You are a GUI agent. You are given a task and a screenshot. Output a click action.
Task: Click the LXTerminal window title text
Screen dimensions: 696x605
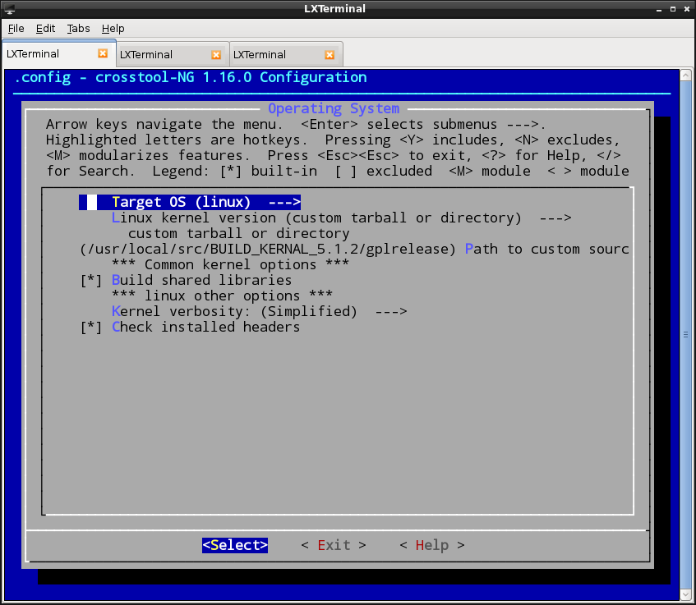point(334,9)
